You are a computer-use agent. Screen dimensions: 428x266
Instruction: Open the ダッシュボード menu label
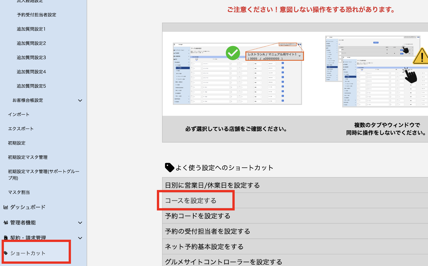pos(28,207)
